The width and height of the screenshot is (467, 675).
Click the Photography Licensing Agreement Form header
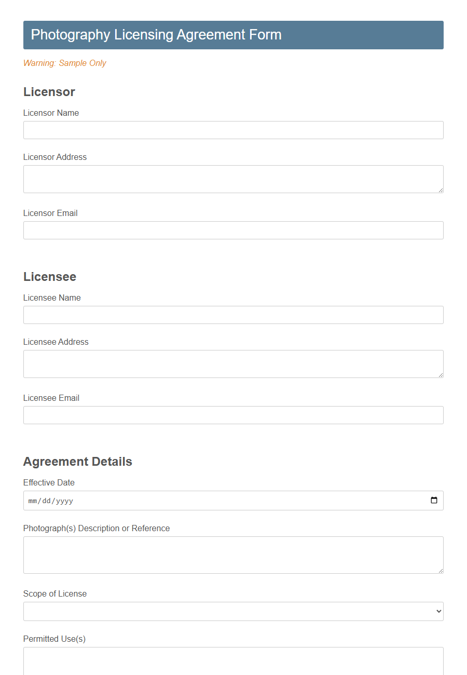click(156, 35)
